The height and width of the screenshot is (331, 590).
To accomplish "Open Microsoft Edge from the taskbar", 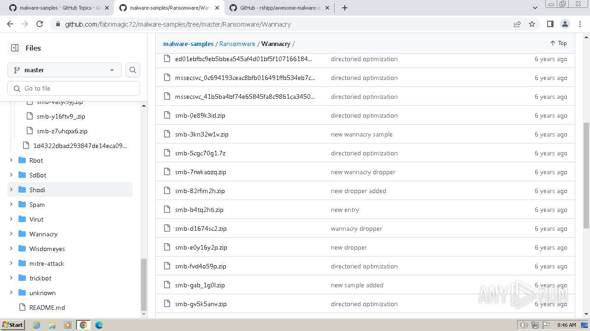I will tap(99, 325).
